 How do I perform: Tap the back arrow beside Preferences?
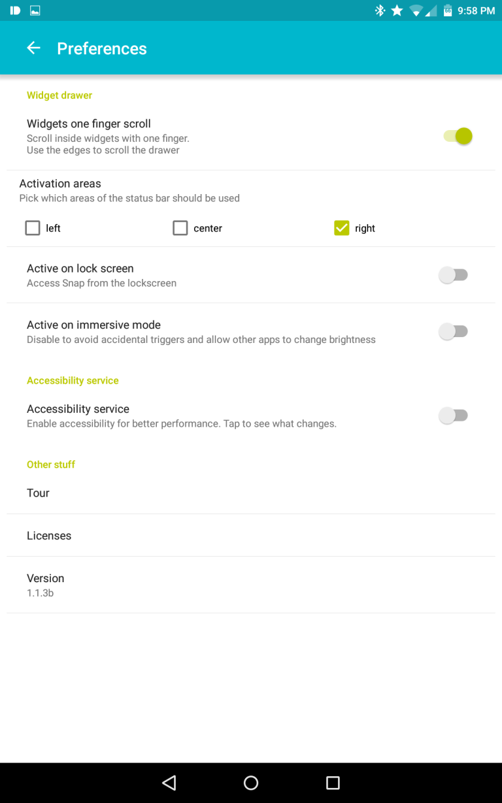(x=33, y=48)
